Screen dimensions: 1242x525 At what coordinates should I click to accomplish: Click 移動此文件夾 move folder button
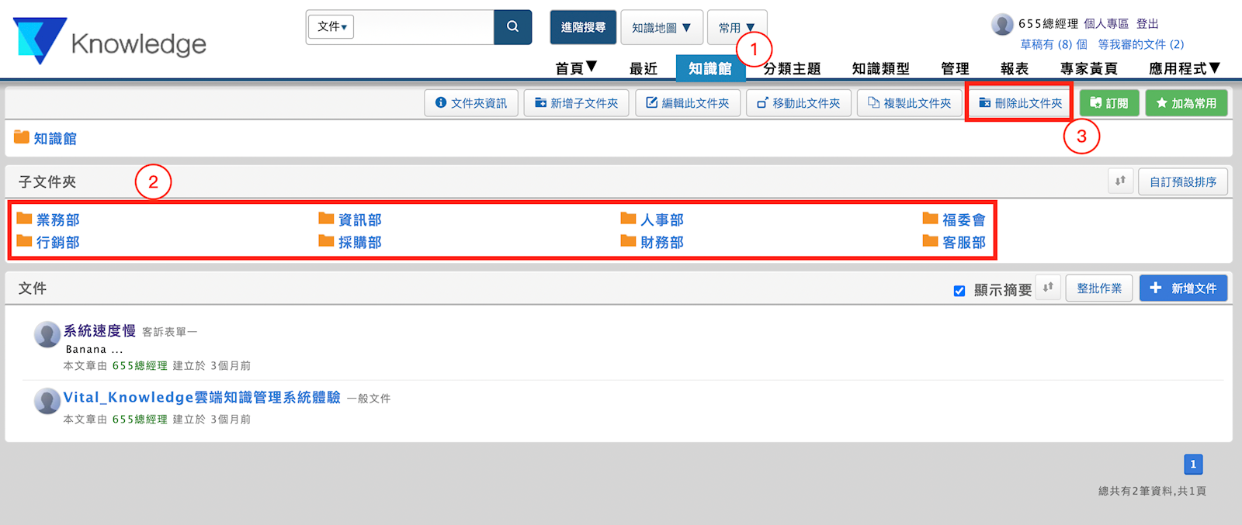799,103
